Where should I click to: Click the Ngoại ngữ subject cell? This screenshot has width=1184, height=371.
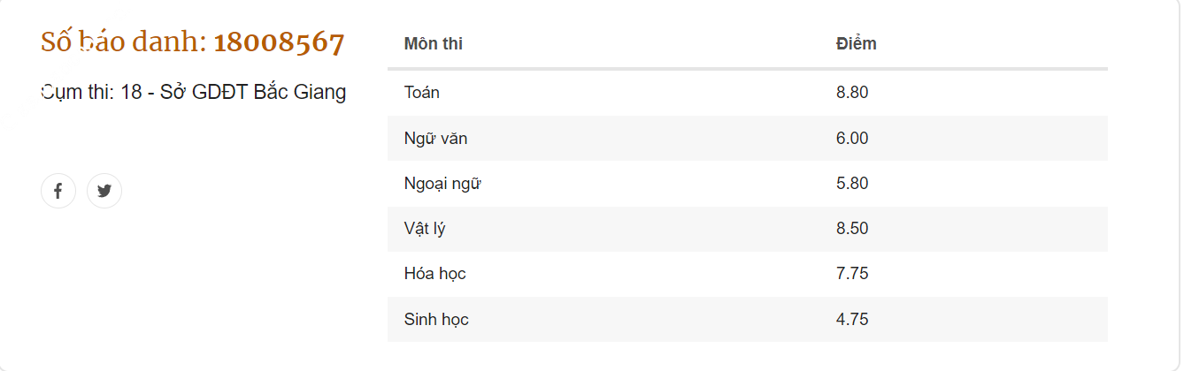pyautogui.click(x=442, y=184)
